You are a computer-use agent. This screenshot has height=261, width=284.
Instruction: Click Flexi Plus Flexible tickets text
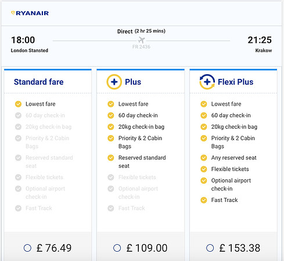230,169
